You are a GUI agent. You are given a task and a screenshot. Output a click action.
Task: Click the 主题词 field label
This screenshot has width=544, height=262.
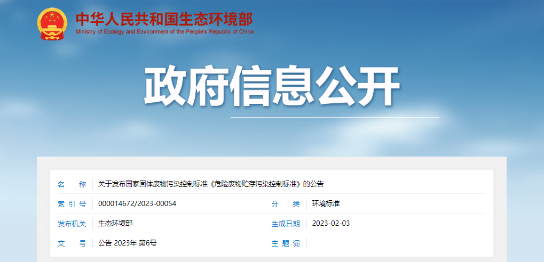(x=286, y=244)
